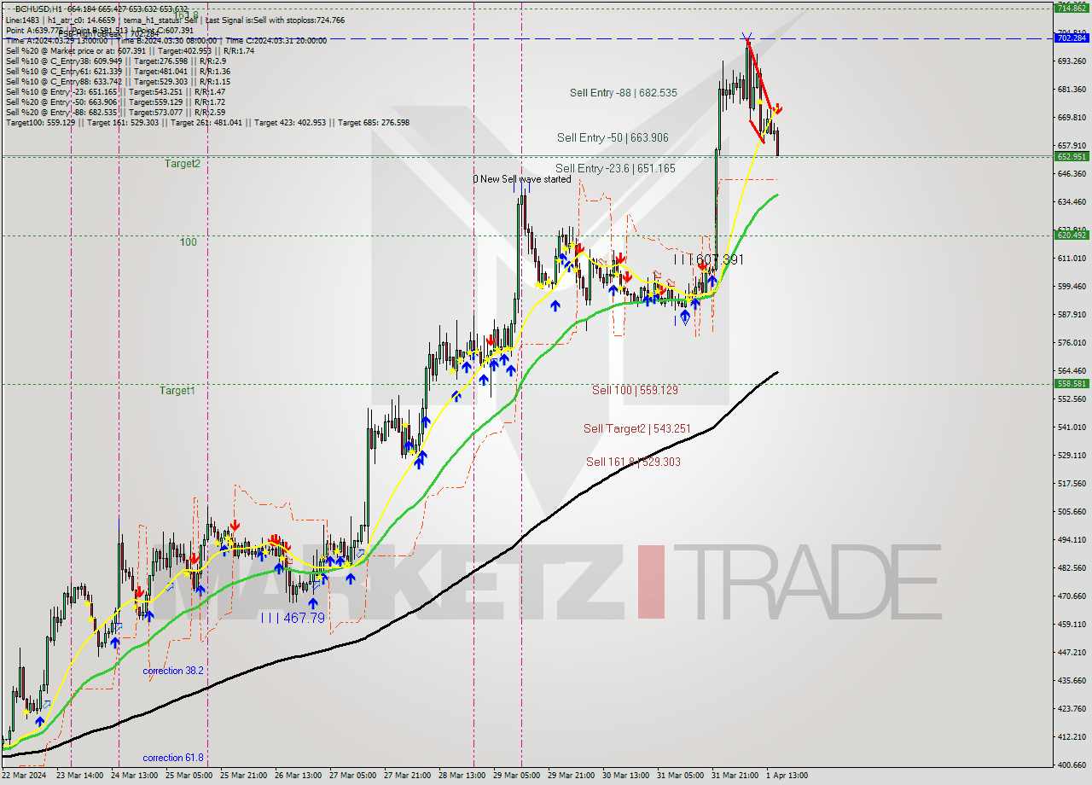The image size is (1092, 785).
Task: Click the 681.360 price axis value
Action: pos(1072,90)
